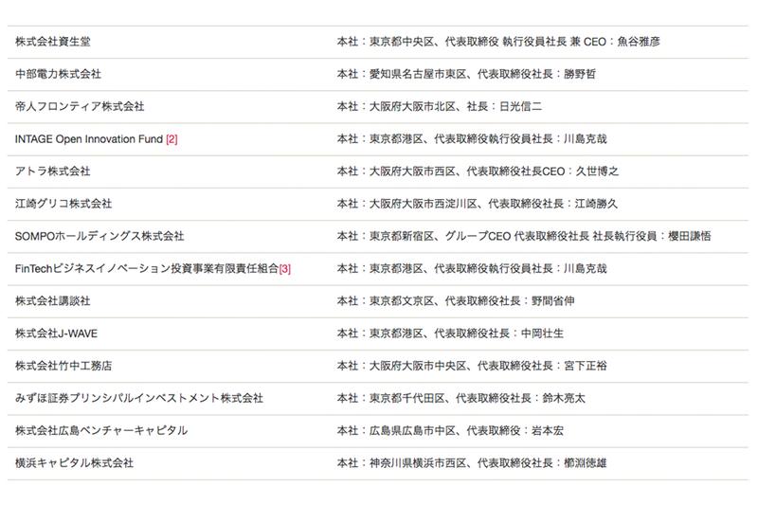Select 株式会社竹中工務店 entry
Screen dimensions: 758x505
pos(63,366)
